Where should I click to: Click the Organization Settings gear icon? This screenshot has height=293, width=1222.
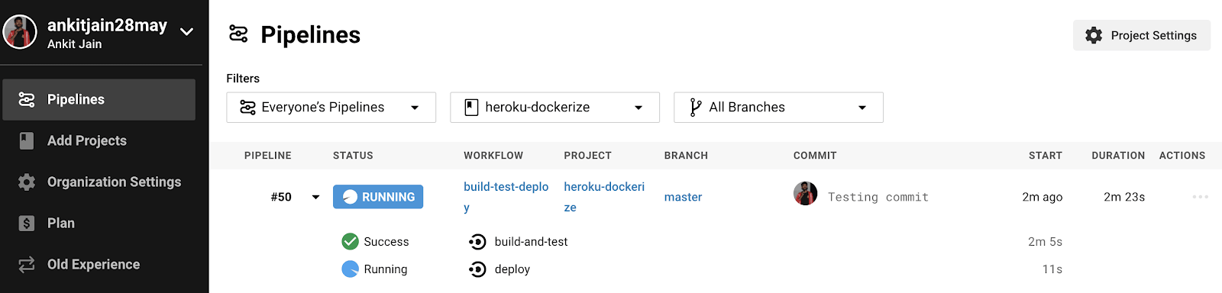[x=27, y=182]
